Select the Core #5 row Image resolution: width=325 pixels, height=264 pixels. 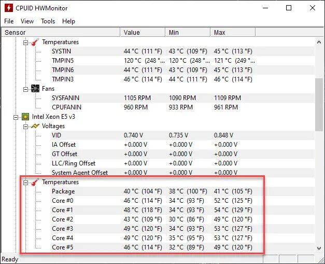[x=182, y=247]
